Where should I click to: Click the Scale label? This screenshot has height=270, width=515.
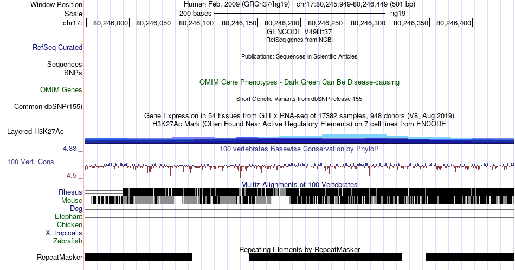tap(73, 14)
